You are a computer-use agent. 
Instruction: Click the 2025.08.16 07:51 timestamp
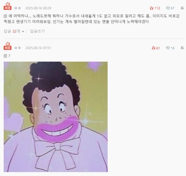coord(38,48)
